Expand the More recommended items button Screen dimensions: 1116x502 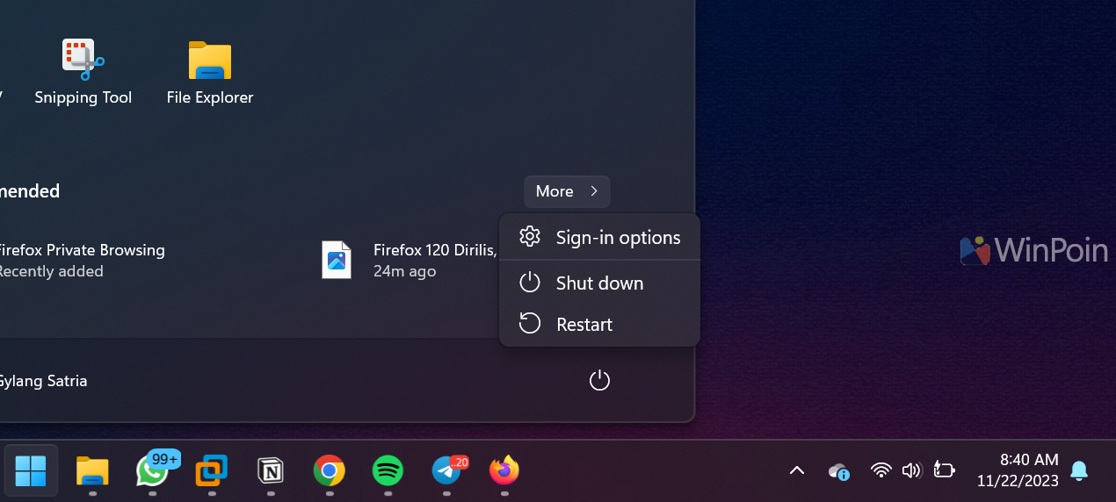pyautogui.click(x=567, y=191)
